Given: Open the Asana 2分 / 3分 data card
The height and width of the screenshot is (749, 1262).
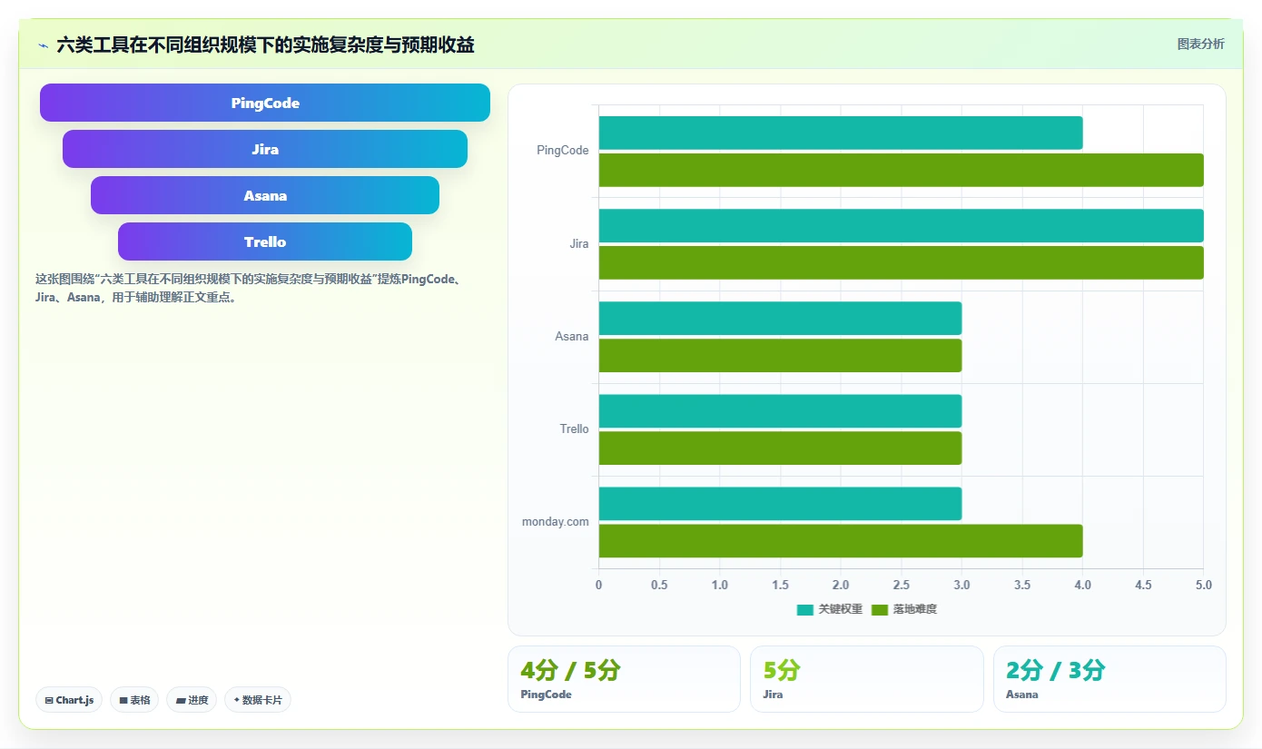Looking at the screenshot, I should [1109, 679].
